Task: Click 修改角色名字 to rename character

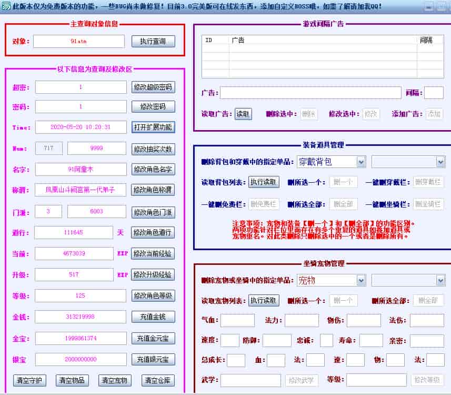Action: 153,170
